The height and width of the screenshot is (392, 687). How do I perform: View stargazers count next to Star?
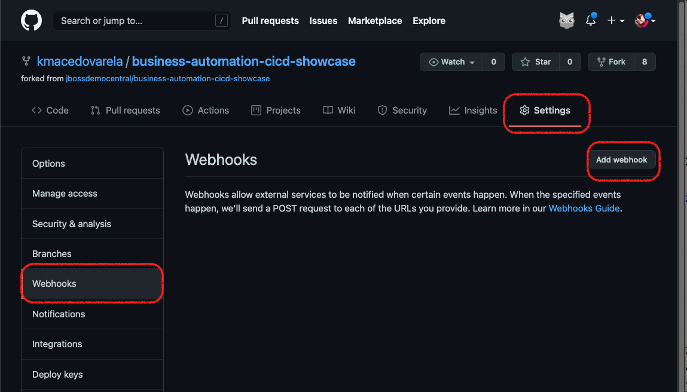(570, 62)
